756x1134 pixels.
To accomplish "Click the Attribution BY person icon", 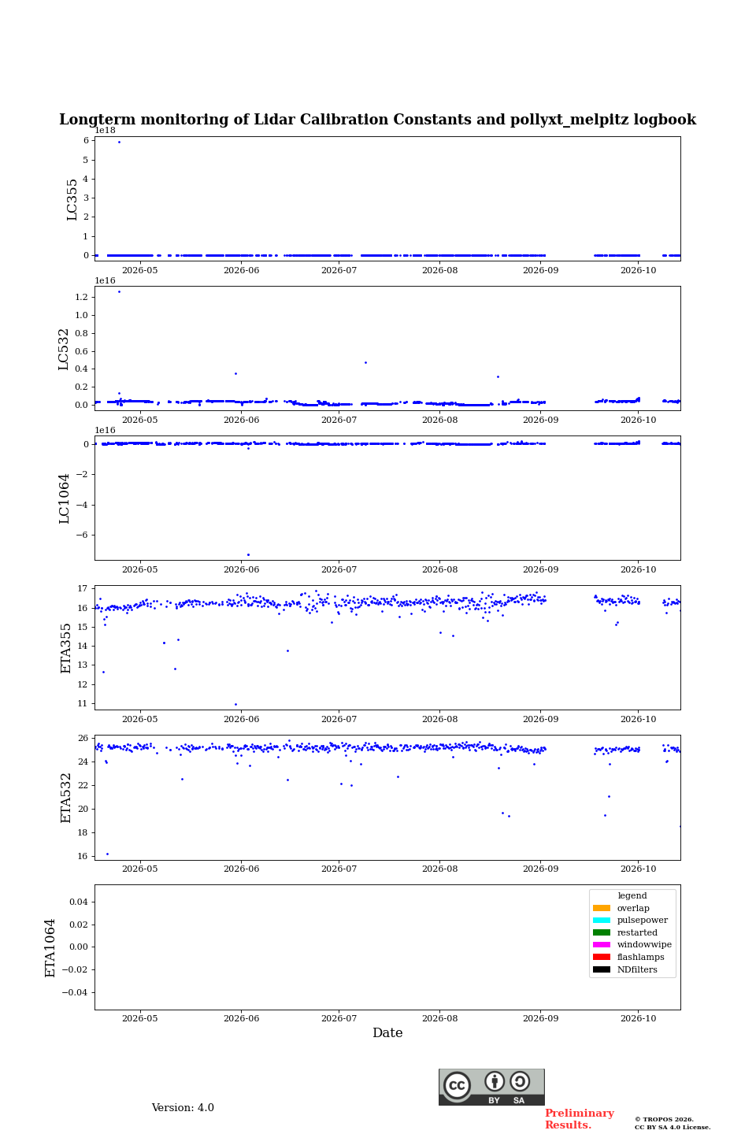I will (x=495, y=1081).
